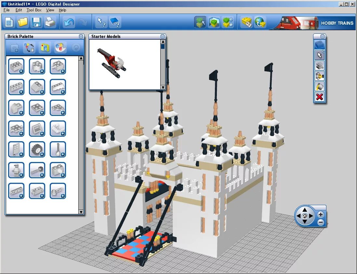Print the current model
Screen dimensions: 357x274
50,22
